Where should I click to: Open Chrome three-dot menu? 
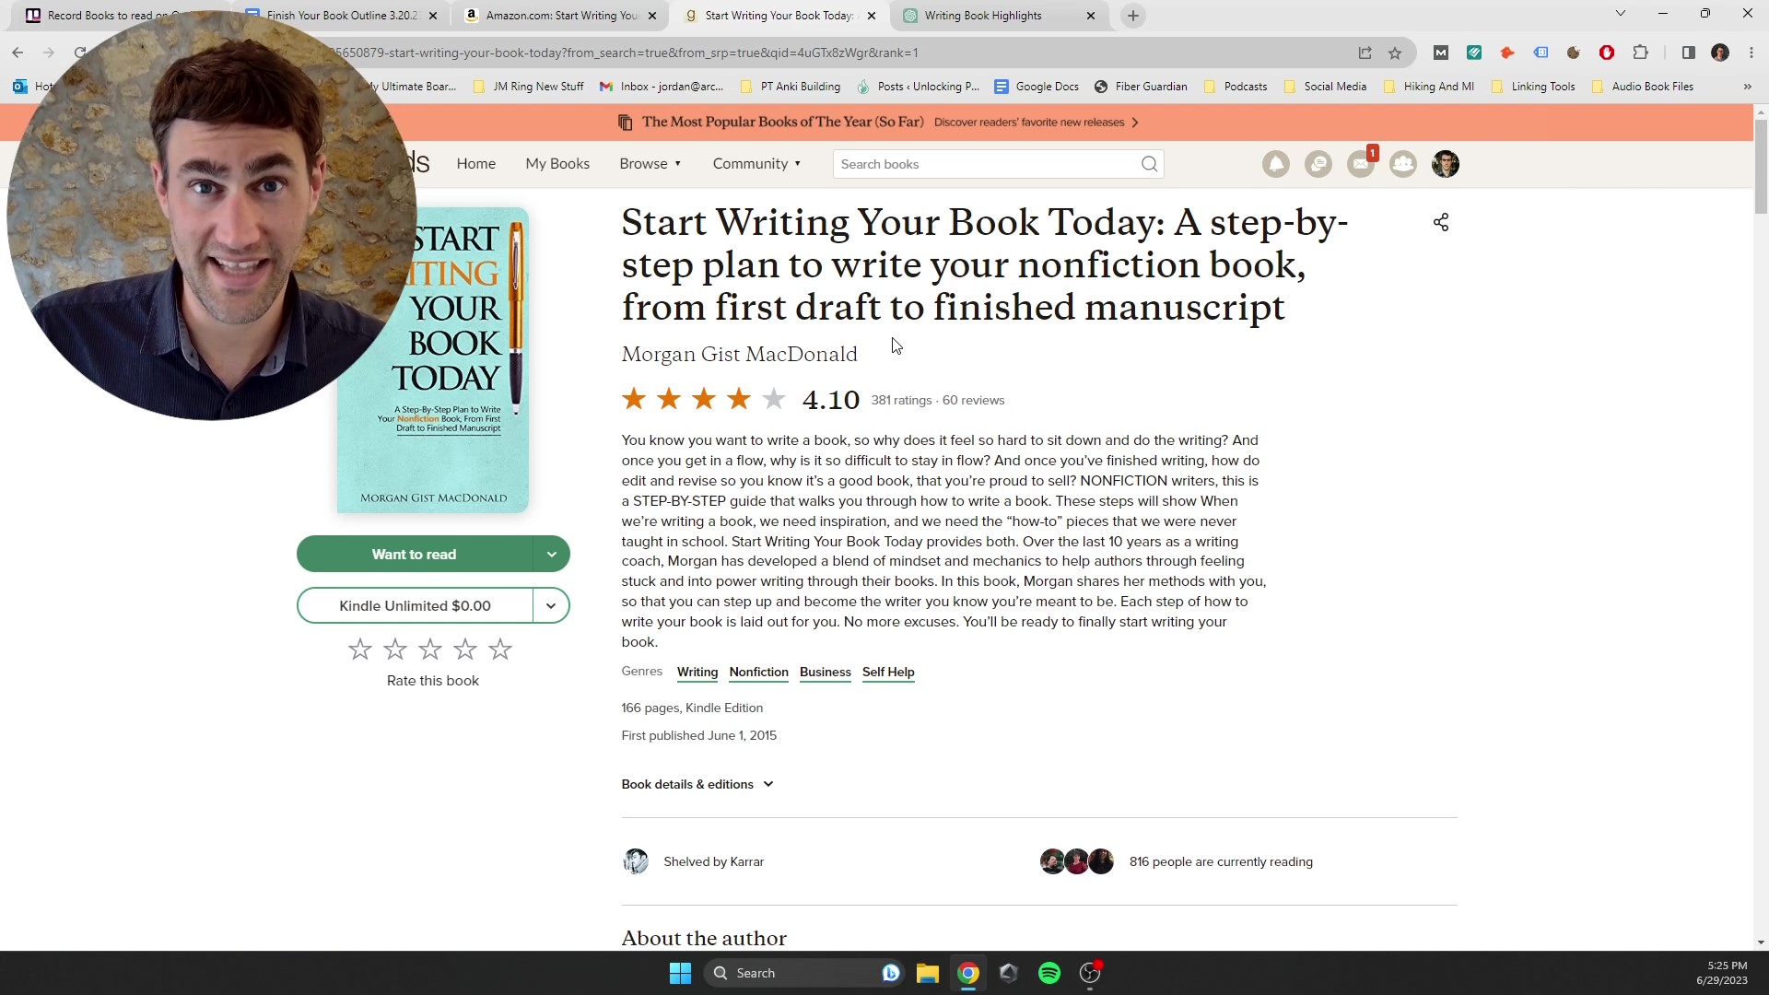pos(1751,53)
